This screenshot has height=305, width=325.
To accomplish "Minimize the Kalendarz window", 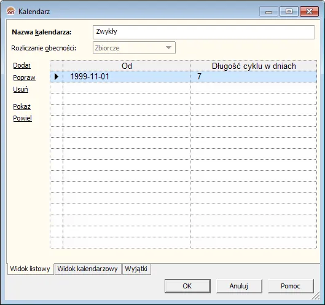I will click(x=268, y=12).
